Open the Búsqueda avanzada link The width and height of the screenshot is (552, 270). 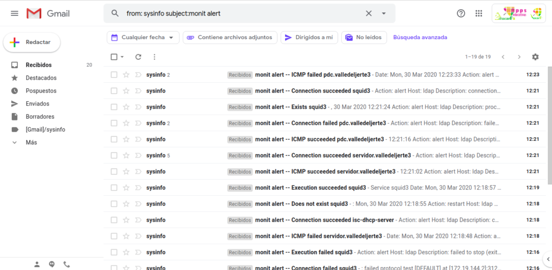(x=420, y=38)
